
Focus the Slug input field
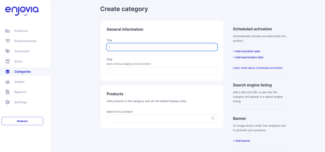tap(162, 71)
